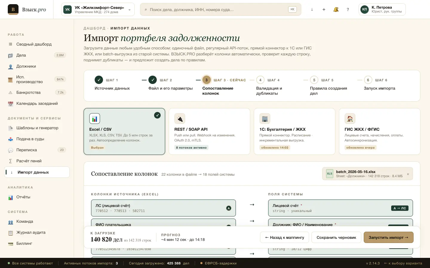The image size is (430, 268).
Task: Click the Журнал аудита clipboard icon
Action: coord(10,233)
